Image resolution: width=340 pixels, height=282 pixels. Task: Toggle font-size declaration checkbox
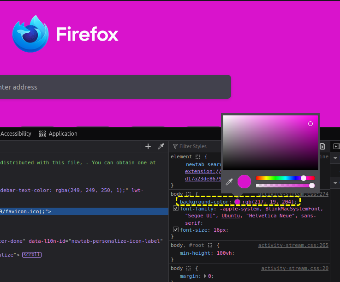coord(176,229)
